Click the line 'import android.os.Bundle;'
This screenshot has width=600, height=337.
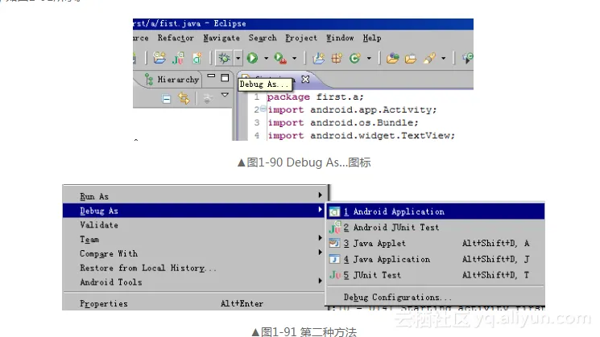(343, 122)
